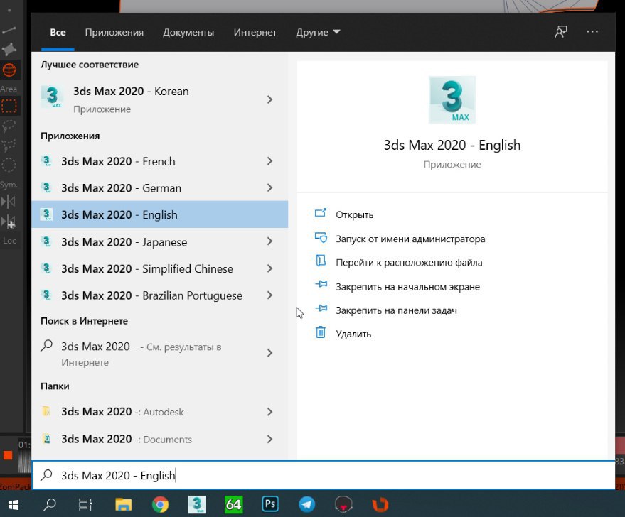Open the 3ds Max 2020 Documents folder
This screenshot has width=625, height=517.
click(159, 439)
